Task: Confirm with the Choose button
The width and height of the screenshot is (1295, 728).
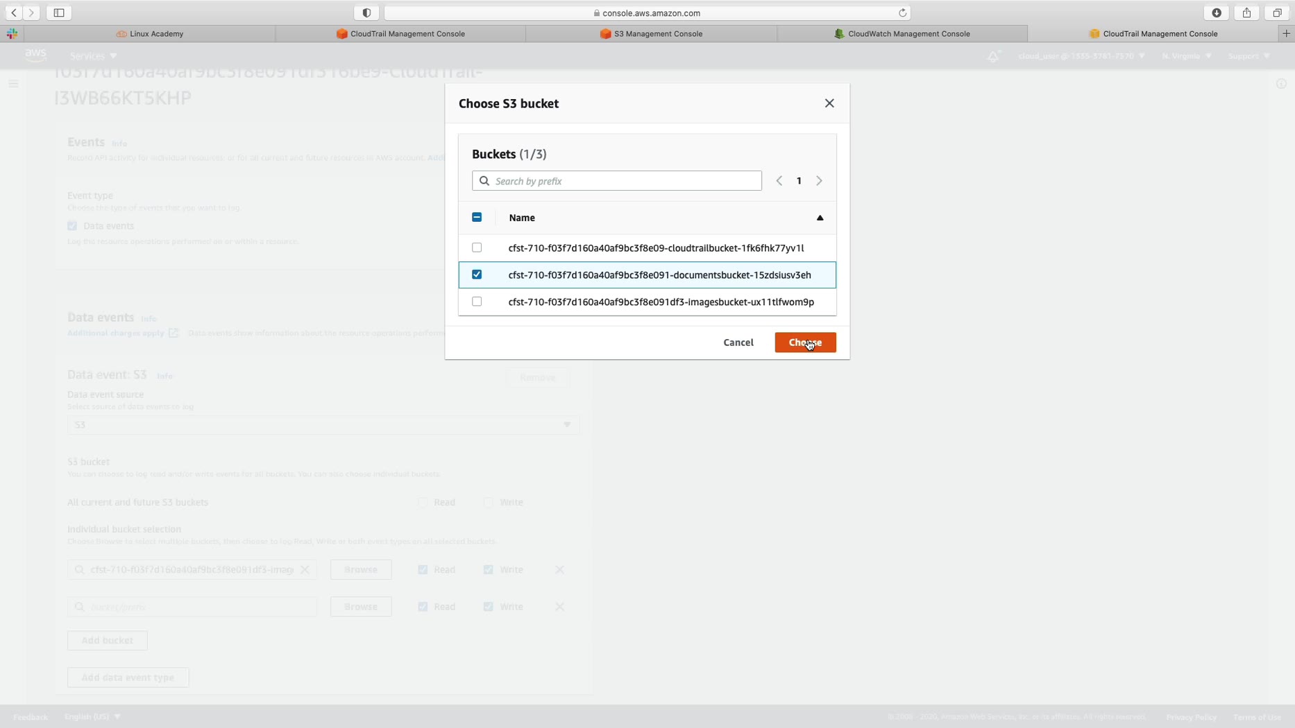Action: [805, 343]
